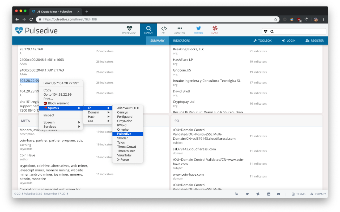This screenshot has width=340, height=212.
Task: Open the About Us dots icon
Action: [x=180, y=28]
